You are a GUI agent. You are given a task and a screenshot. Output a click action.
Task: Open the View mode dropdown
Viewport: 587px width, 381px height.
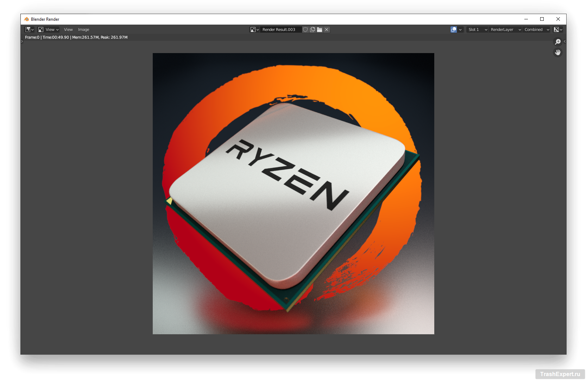coord(49,30)
